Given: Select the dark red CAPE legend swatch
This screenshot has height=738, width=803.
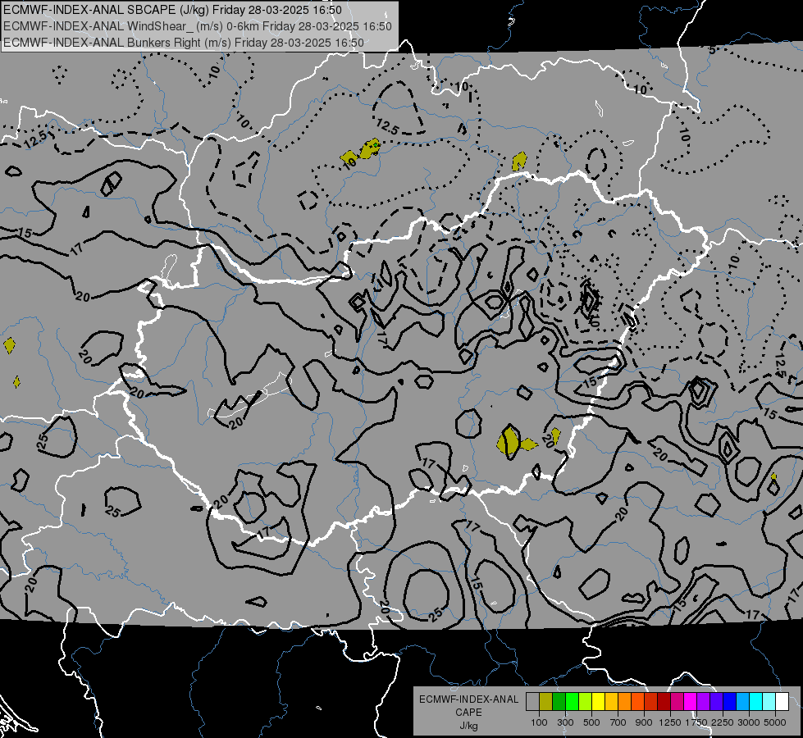Looking at the screenshot, I should pyautogui.click(x=664, y=701).
